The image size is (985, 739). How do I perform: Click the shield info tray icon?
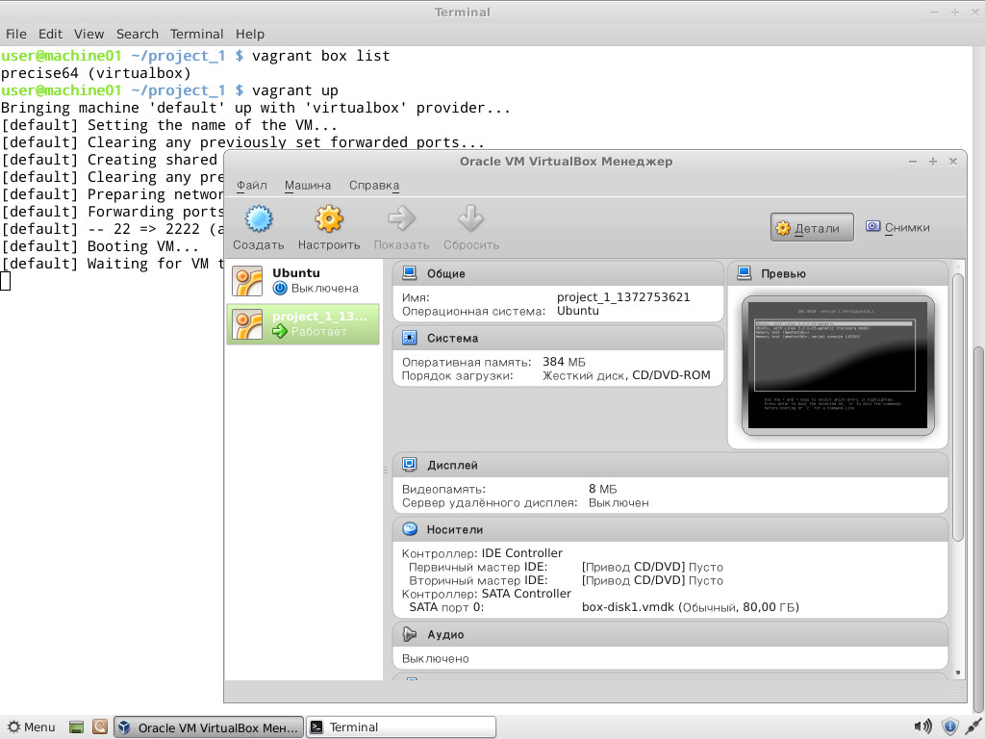[949, 727]
